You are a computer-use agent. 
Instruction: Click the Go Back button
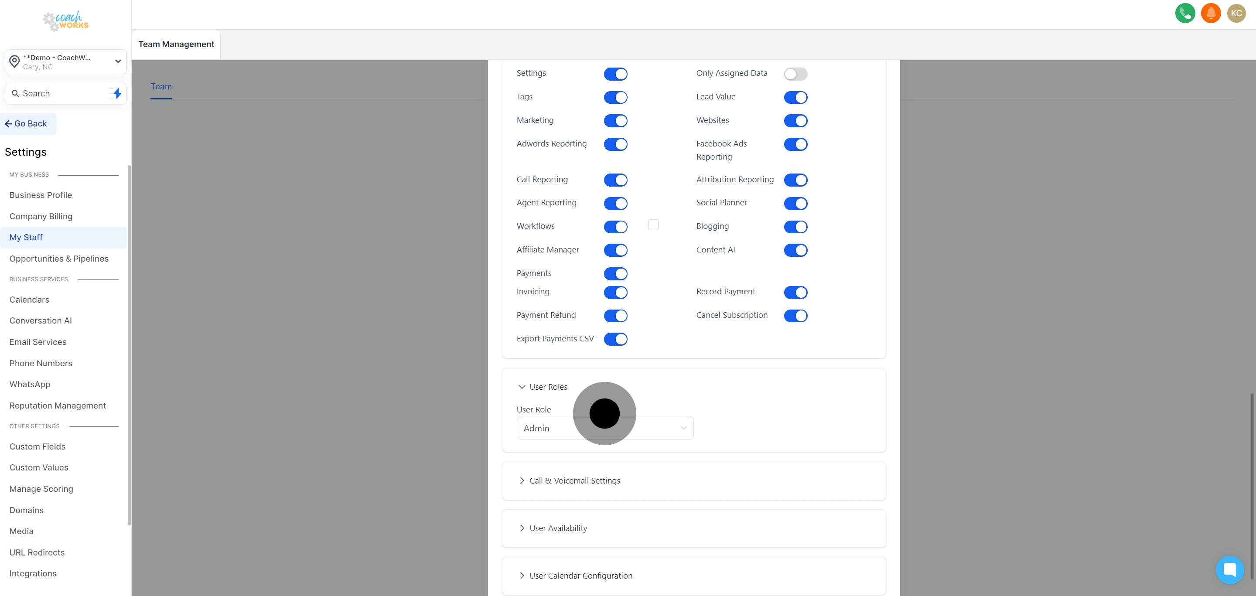pyautogui.click(x=27, y=123)
